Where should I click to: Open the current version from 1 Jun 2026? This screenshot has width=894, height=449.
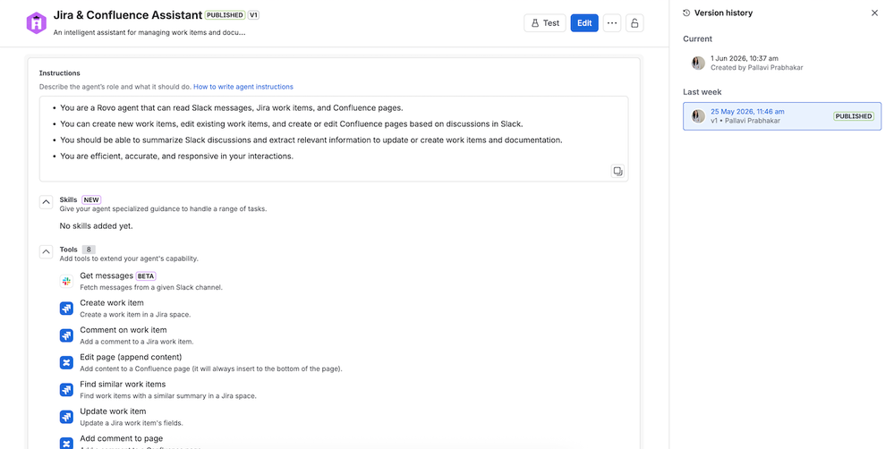point(781,63)
